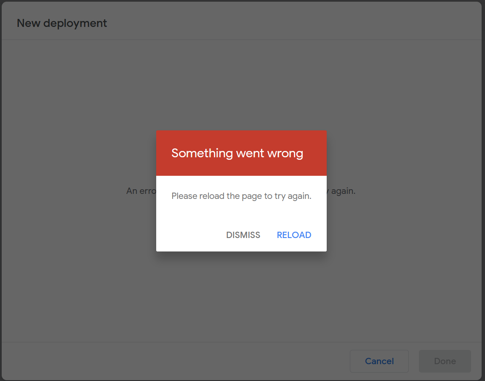485x381 pixels.
Task: Click truncated "An erro" text behind dialog
Action: pyautogui.click(x=141, y=191)
